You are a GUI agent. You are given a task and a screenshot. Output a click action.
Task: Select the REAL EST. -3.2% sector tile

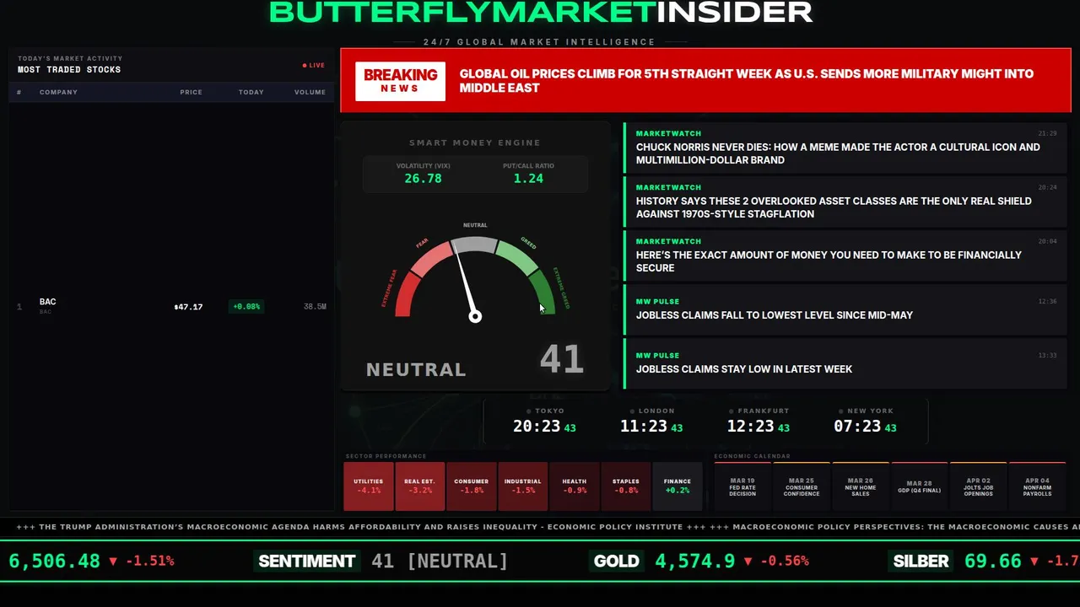point(420,486)
